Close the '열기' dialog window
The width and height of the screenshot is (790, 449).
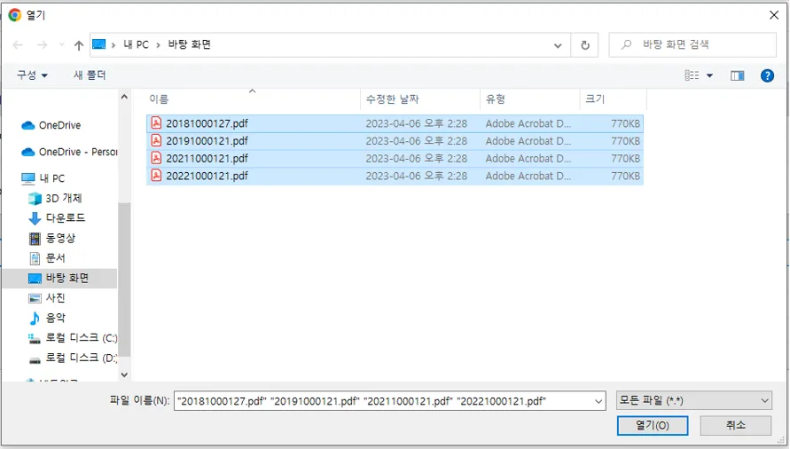pos(774,15)
